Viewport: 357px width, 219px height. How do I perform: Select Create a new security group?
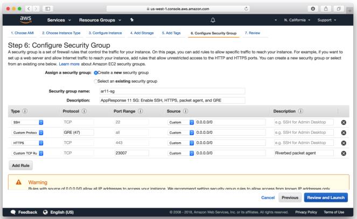96,73
